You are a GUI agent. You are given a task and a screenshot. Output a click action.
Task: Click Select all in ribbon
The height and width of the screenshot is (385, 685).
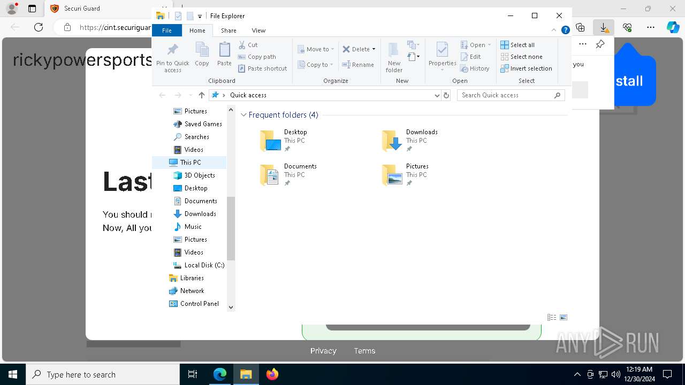tap(517, 45)
